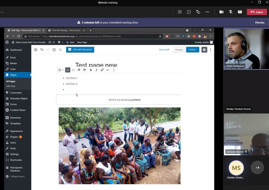Open Content Views menu
Screen dimensions: 269x190
[x=18, y=110]
